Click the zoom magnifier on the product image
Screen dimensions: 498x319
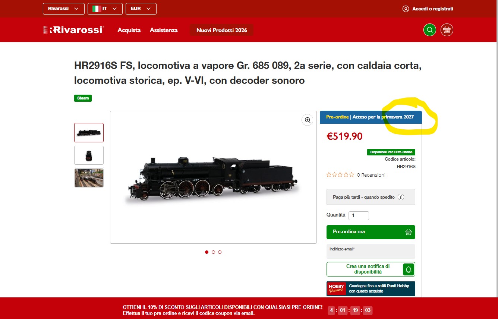pos(308,120)
